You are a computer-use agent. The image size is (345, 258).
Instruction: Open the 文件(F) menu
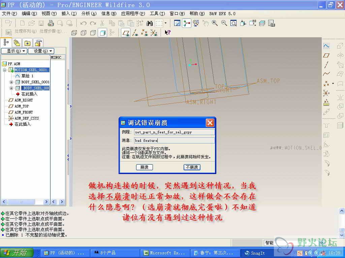pos(9,13)
